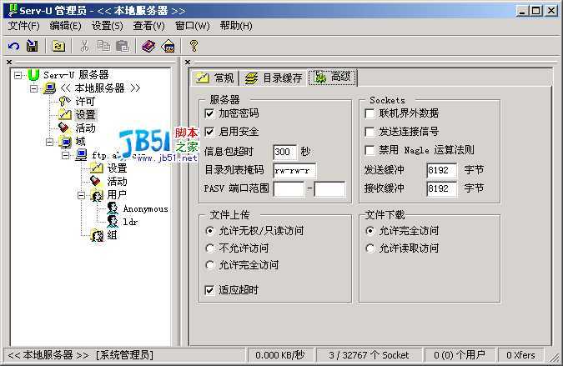Click the refresh folder toolbar icon

[58, 46]
